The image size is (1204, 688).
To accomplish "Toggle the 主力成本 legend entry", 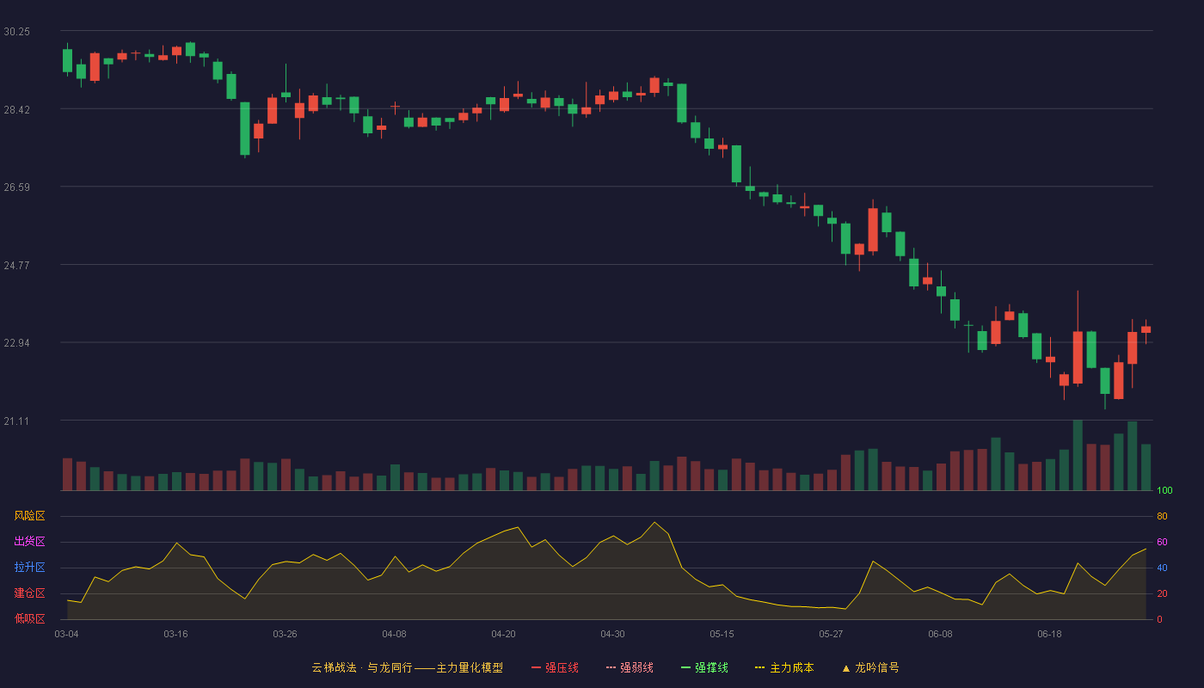I will tap(784, 667).
